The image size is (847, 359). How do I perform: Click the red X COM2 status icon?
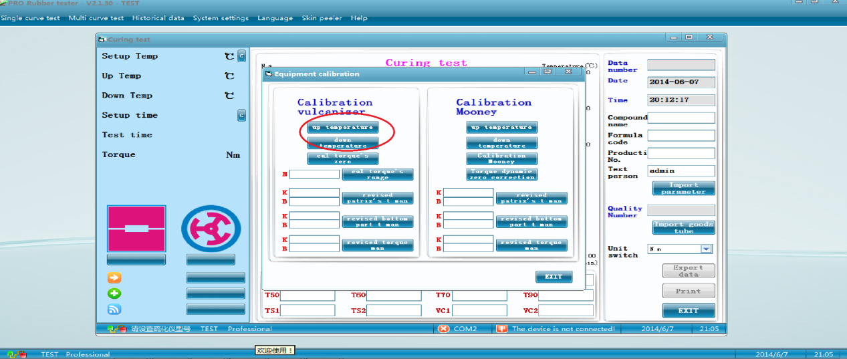(444, 329)
